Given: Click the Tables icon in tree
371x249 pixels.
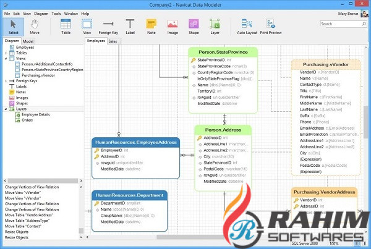Looking at the screenshot, I should [x=12, y=53].
